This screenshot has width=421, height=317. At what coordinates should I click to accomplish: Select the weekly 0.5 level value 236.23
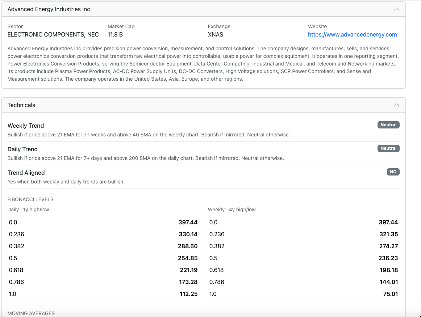tap(388, 258)
